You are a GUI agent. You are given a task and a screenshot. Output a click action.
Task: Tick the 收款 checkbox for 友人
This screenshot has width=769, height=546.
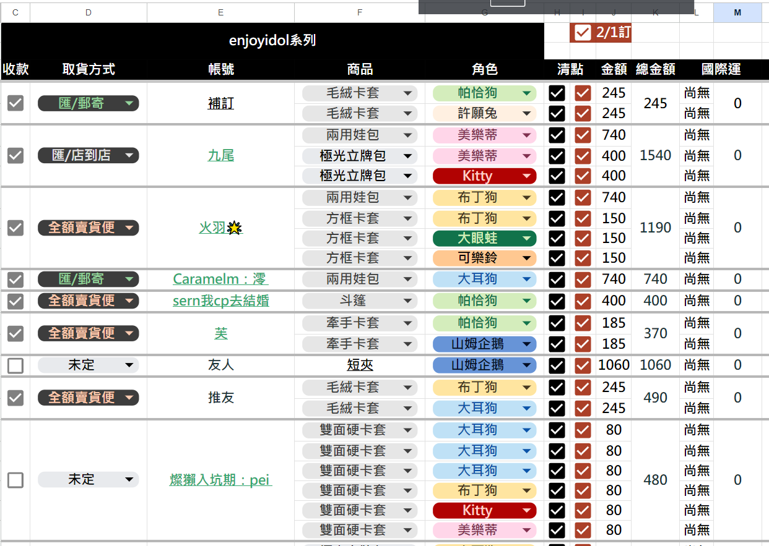tap(15, 365)
